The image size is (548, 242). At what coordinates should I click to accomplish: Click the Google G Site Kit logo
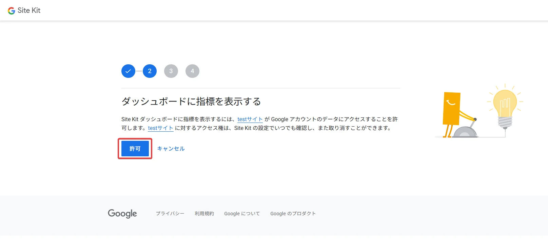pyautogui.click(x=24, y=10)
